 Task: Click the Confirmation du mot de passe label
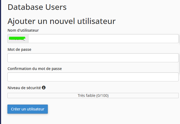point(35,69)
